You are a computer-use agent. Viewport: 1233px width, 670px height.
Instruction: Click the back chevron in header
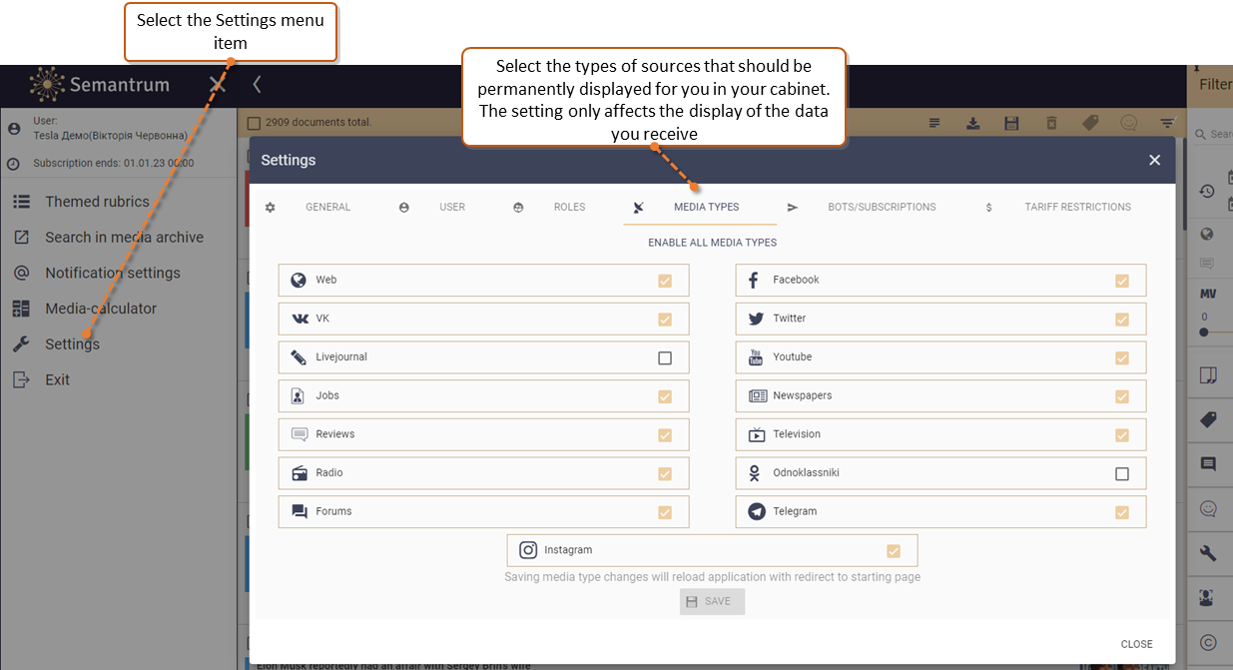pos(257,85)
